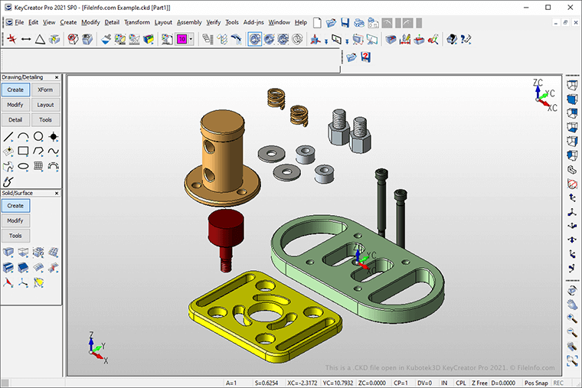Activate the Pan hand tool

572,305
